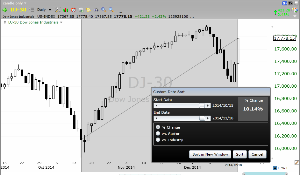The height and width of the screenshot is (175, 300).
Task: Toggle the % percent scale mode
Action: click(283, 168)
